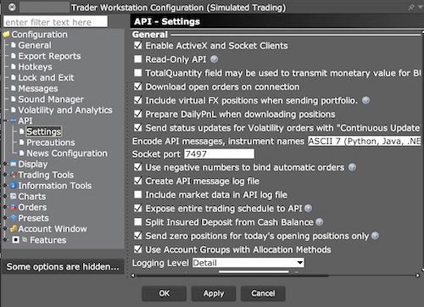This screenshot has width=424, height=307.
Task: Open News Configuration settings page
Action: click(x=67, y=153)
